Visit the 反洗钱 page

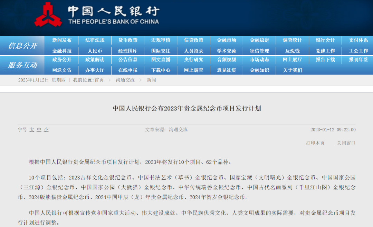293,51
